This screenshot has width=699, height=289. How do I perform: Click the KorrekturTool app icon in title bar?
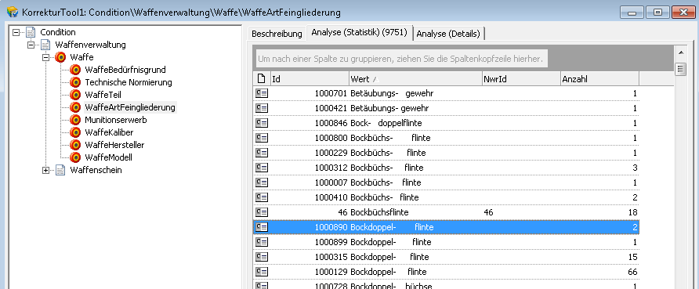coord(12,12)
